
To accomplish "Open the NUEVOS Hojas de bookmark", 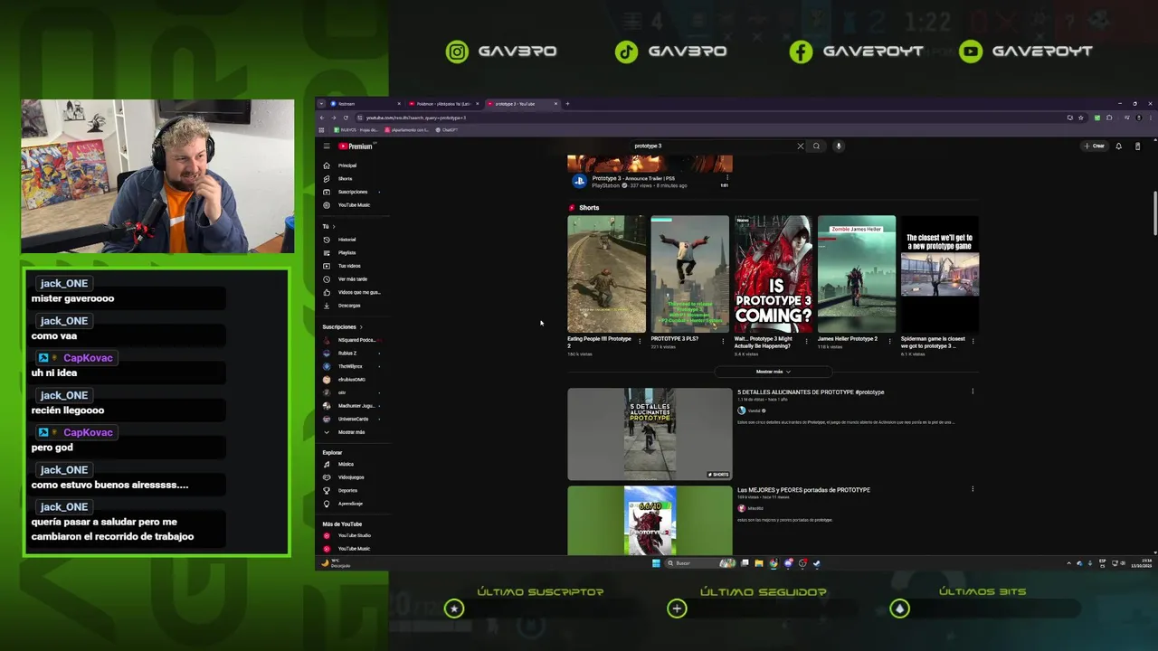I will (357, 130).
